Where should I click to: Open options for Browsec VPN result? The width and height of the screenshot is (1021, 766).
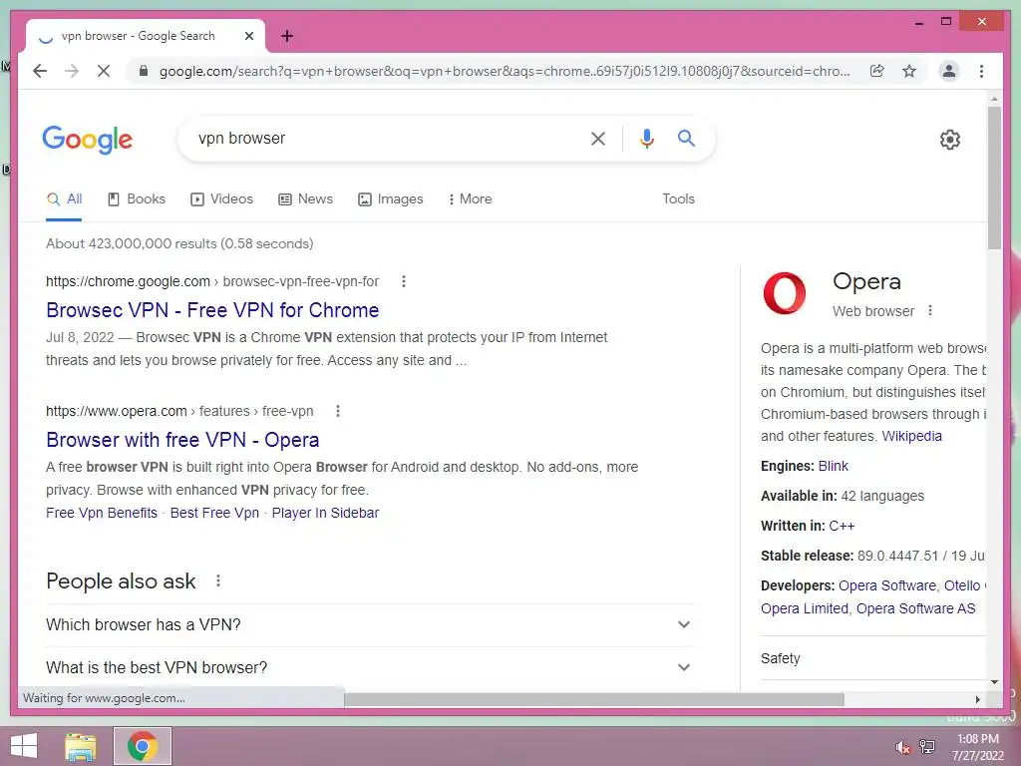[x=404, y=281]
